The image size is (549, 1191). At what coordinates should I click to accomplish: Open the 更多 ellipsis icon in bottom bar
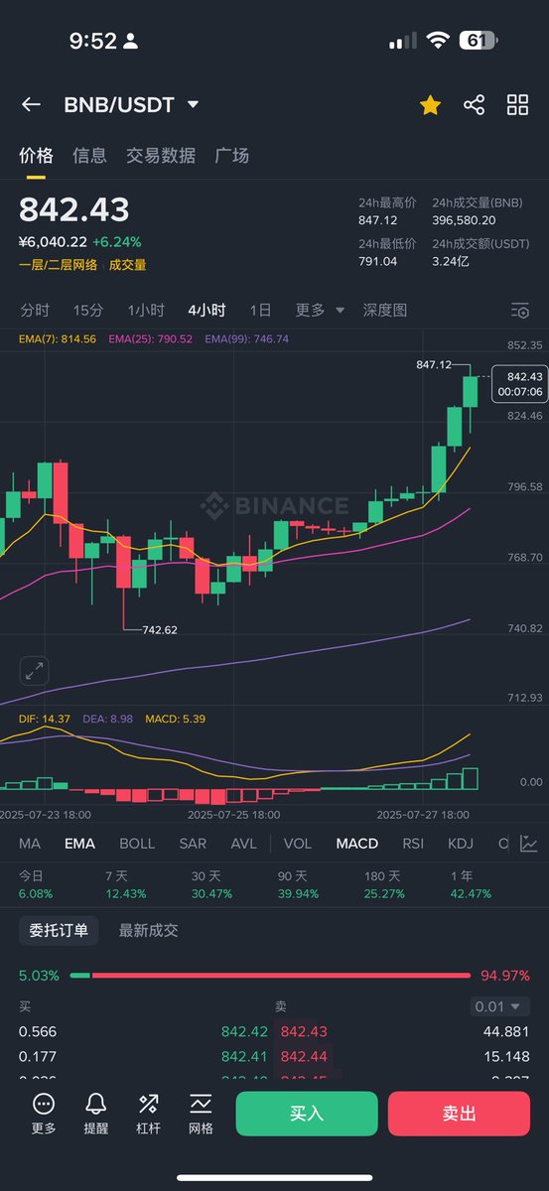click(x=44, y=1113)
